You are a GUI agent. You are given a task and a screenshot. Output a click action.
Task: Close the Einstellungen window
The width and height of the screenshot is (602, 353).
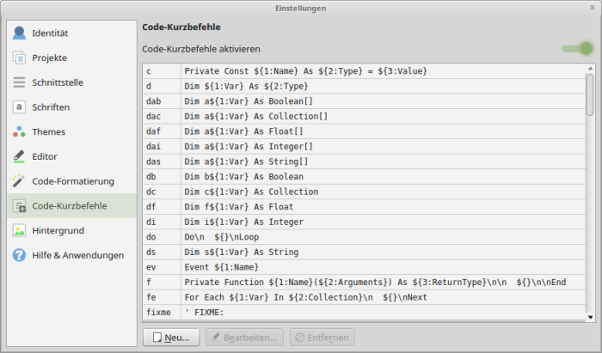click(x=591, y=7)
